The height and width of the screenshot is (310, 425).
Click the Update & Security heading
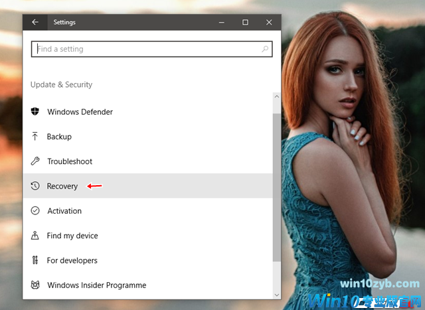62,84
